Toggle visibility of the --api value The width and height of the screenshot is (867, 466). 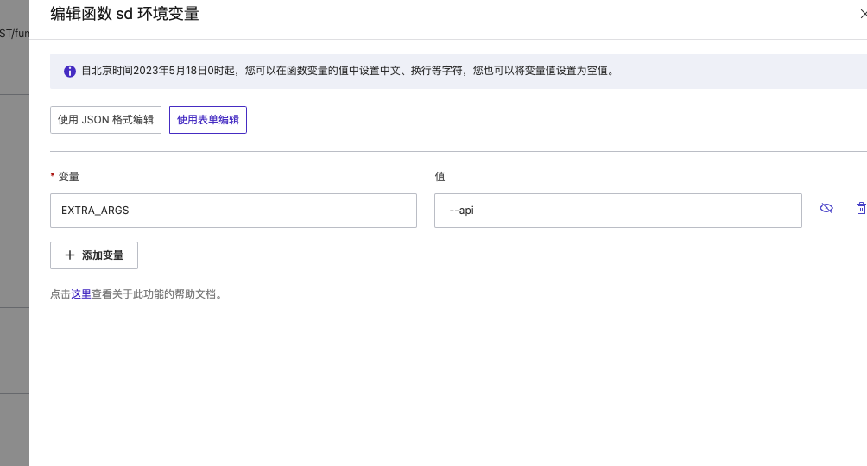pos(826,208)
